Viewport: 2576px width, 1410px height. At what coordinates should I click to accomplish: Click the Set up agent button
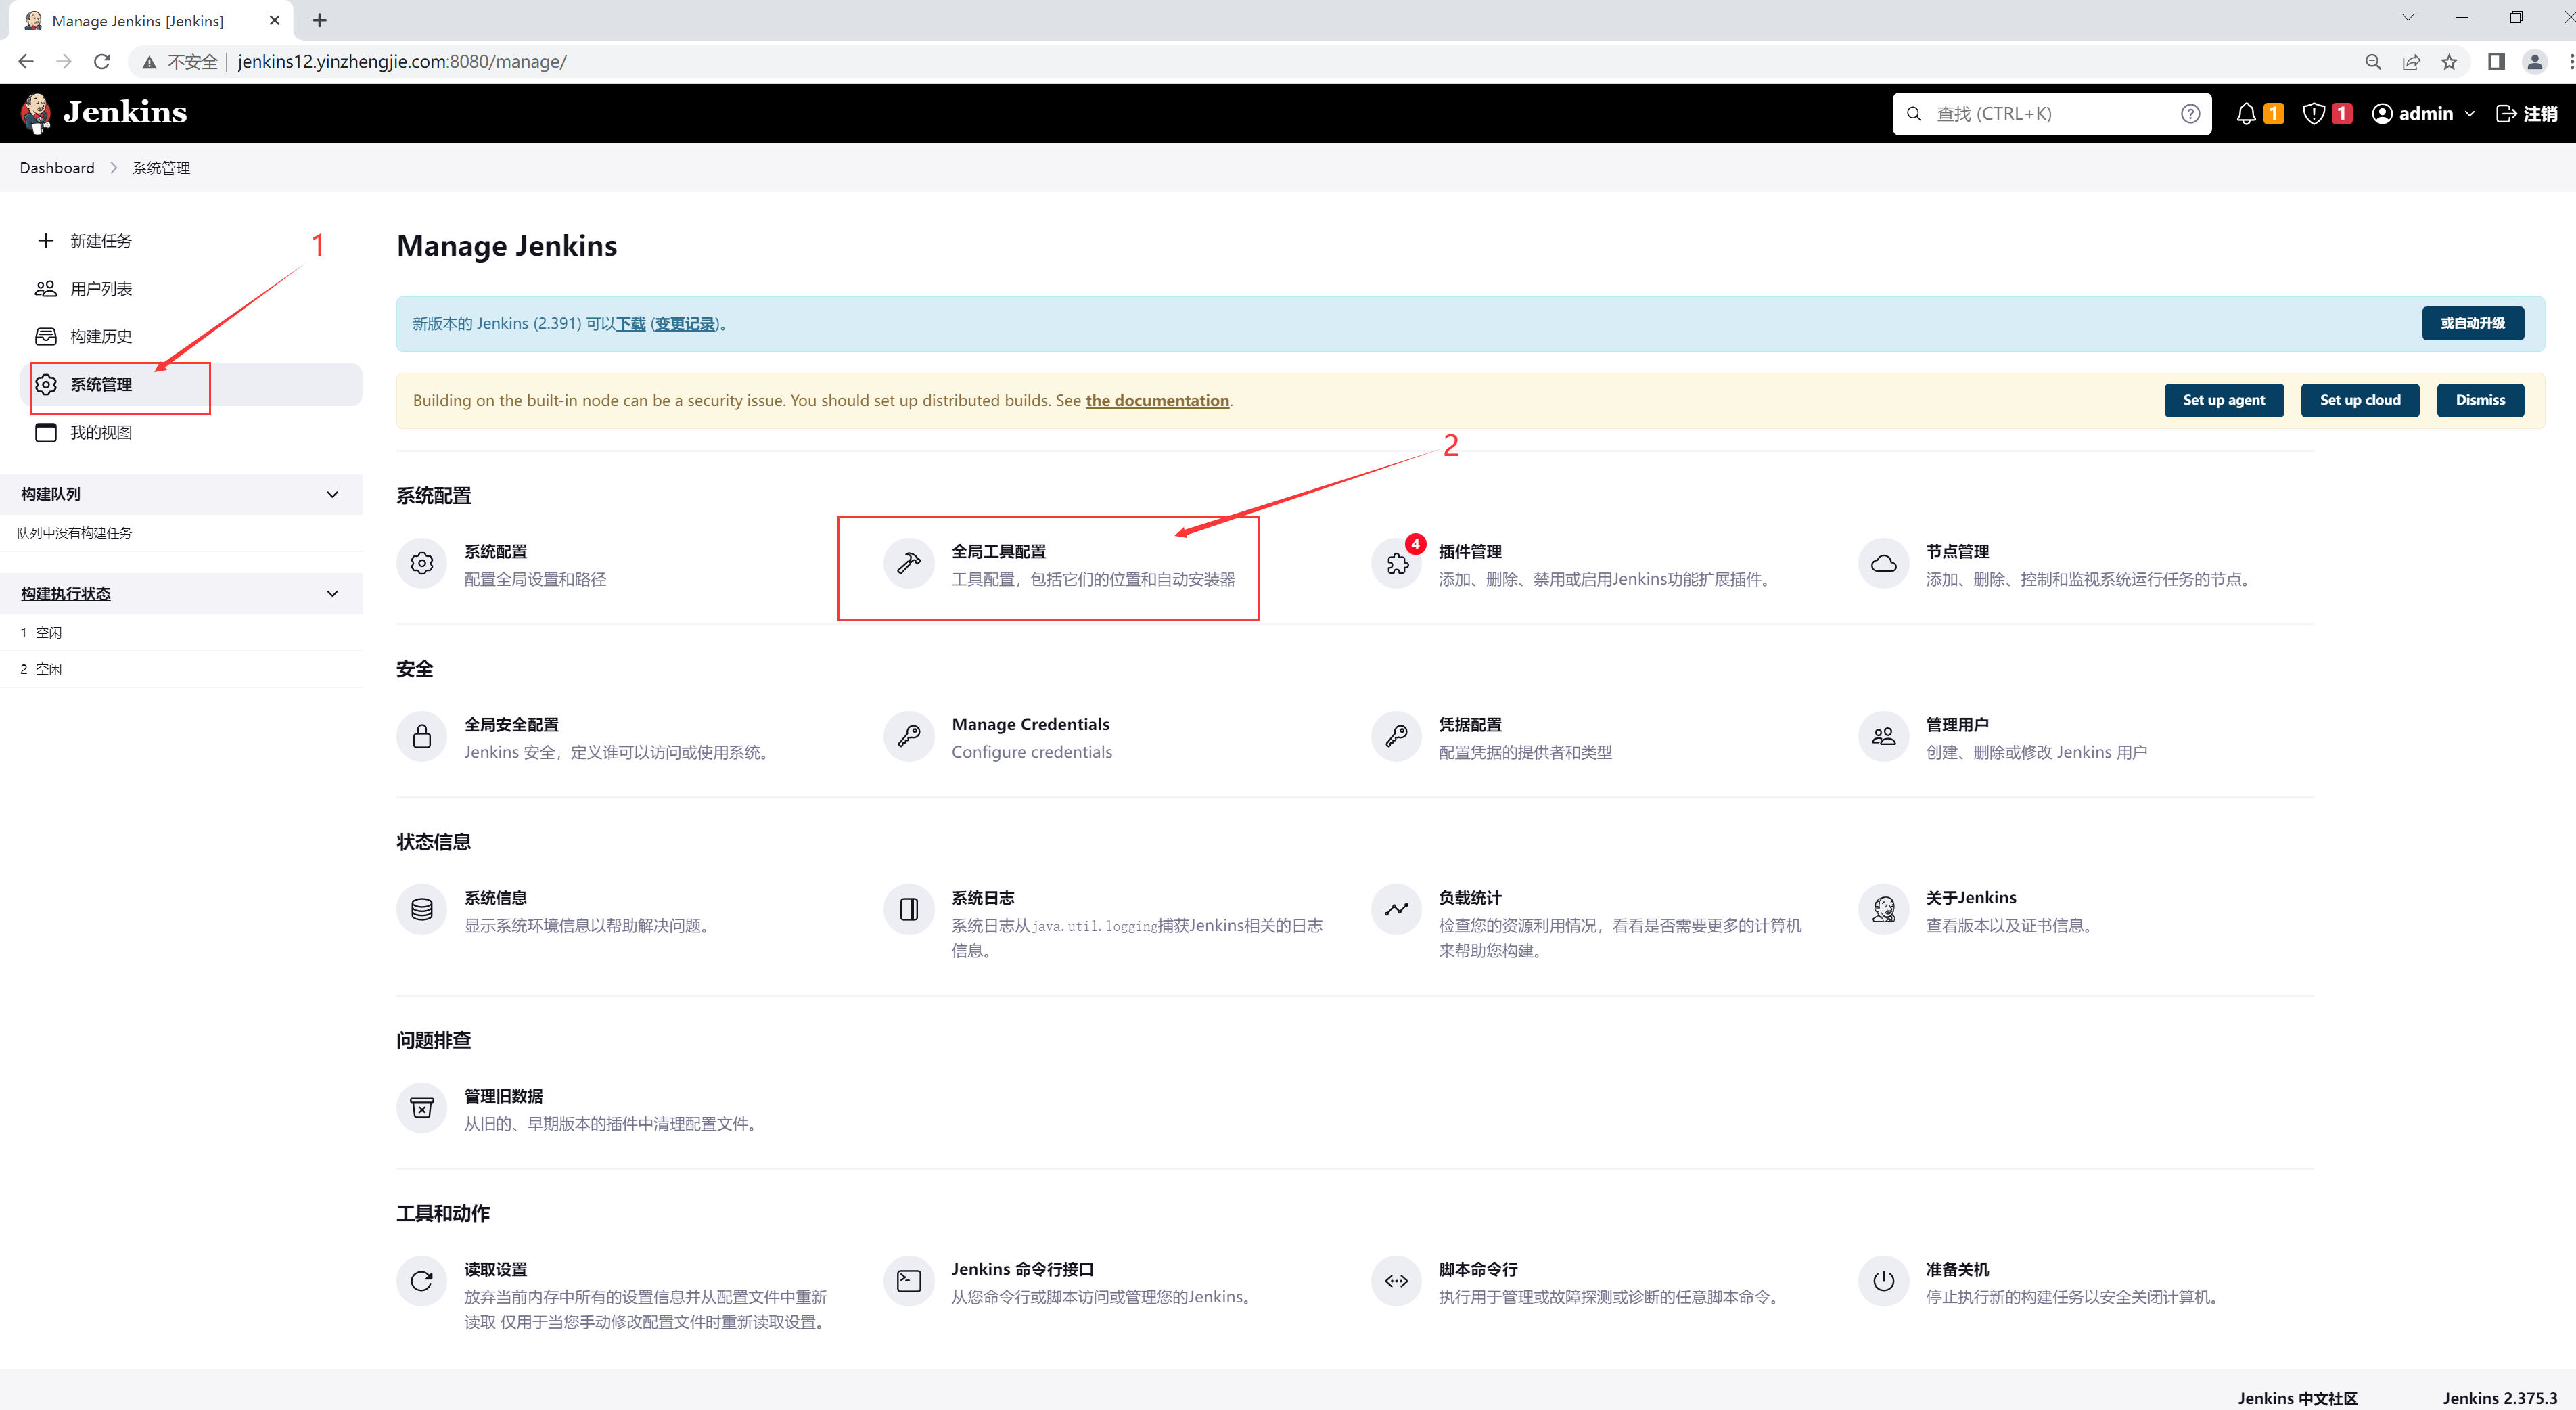coord(2223,400)
